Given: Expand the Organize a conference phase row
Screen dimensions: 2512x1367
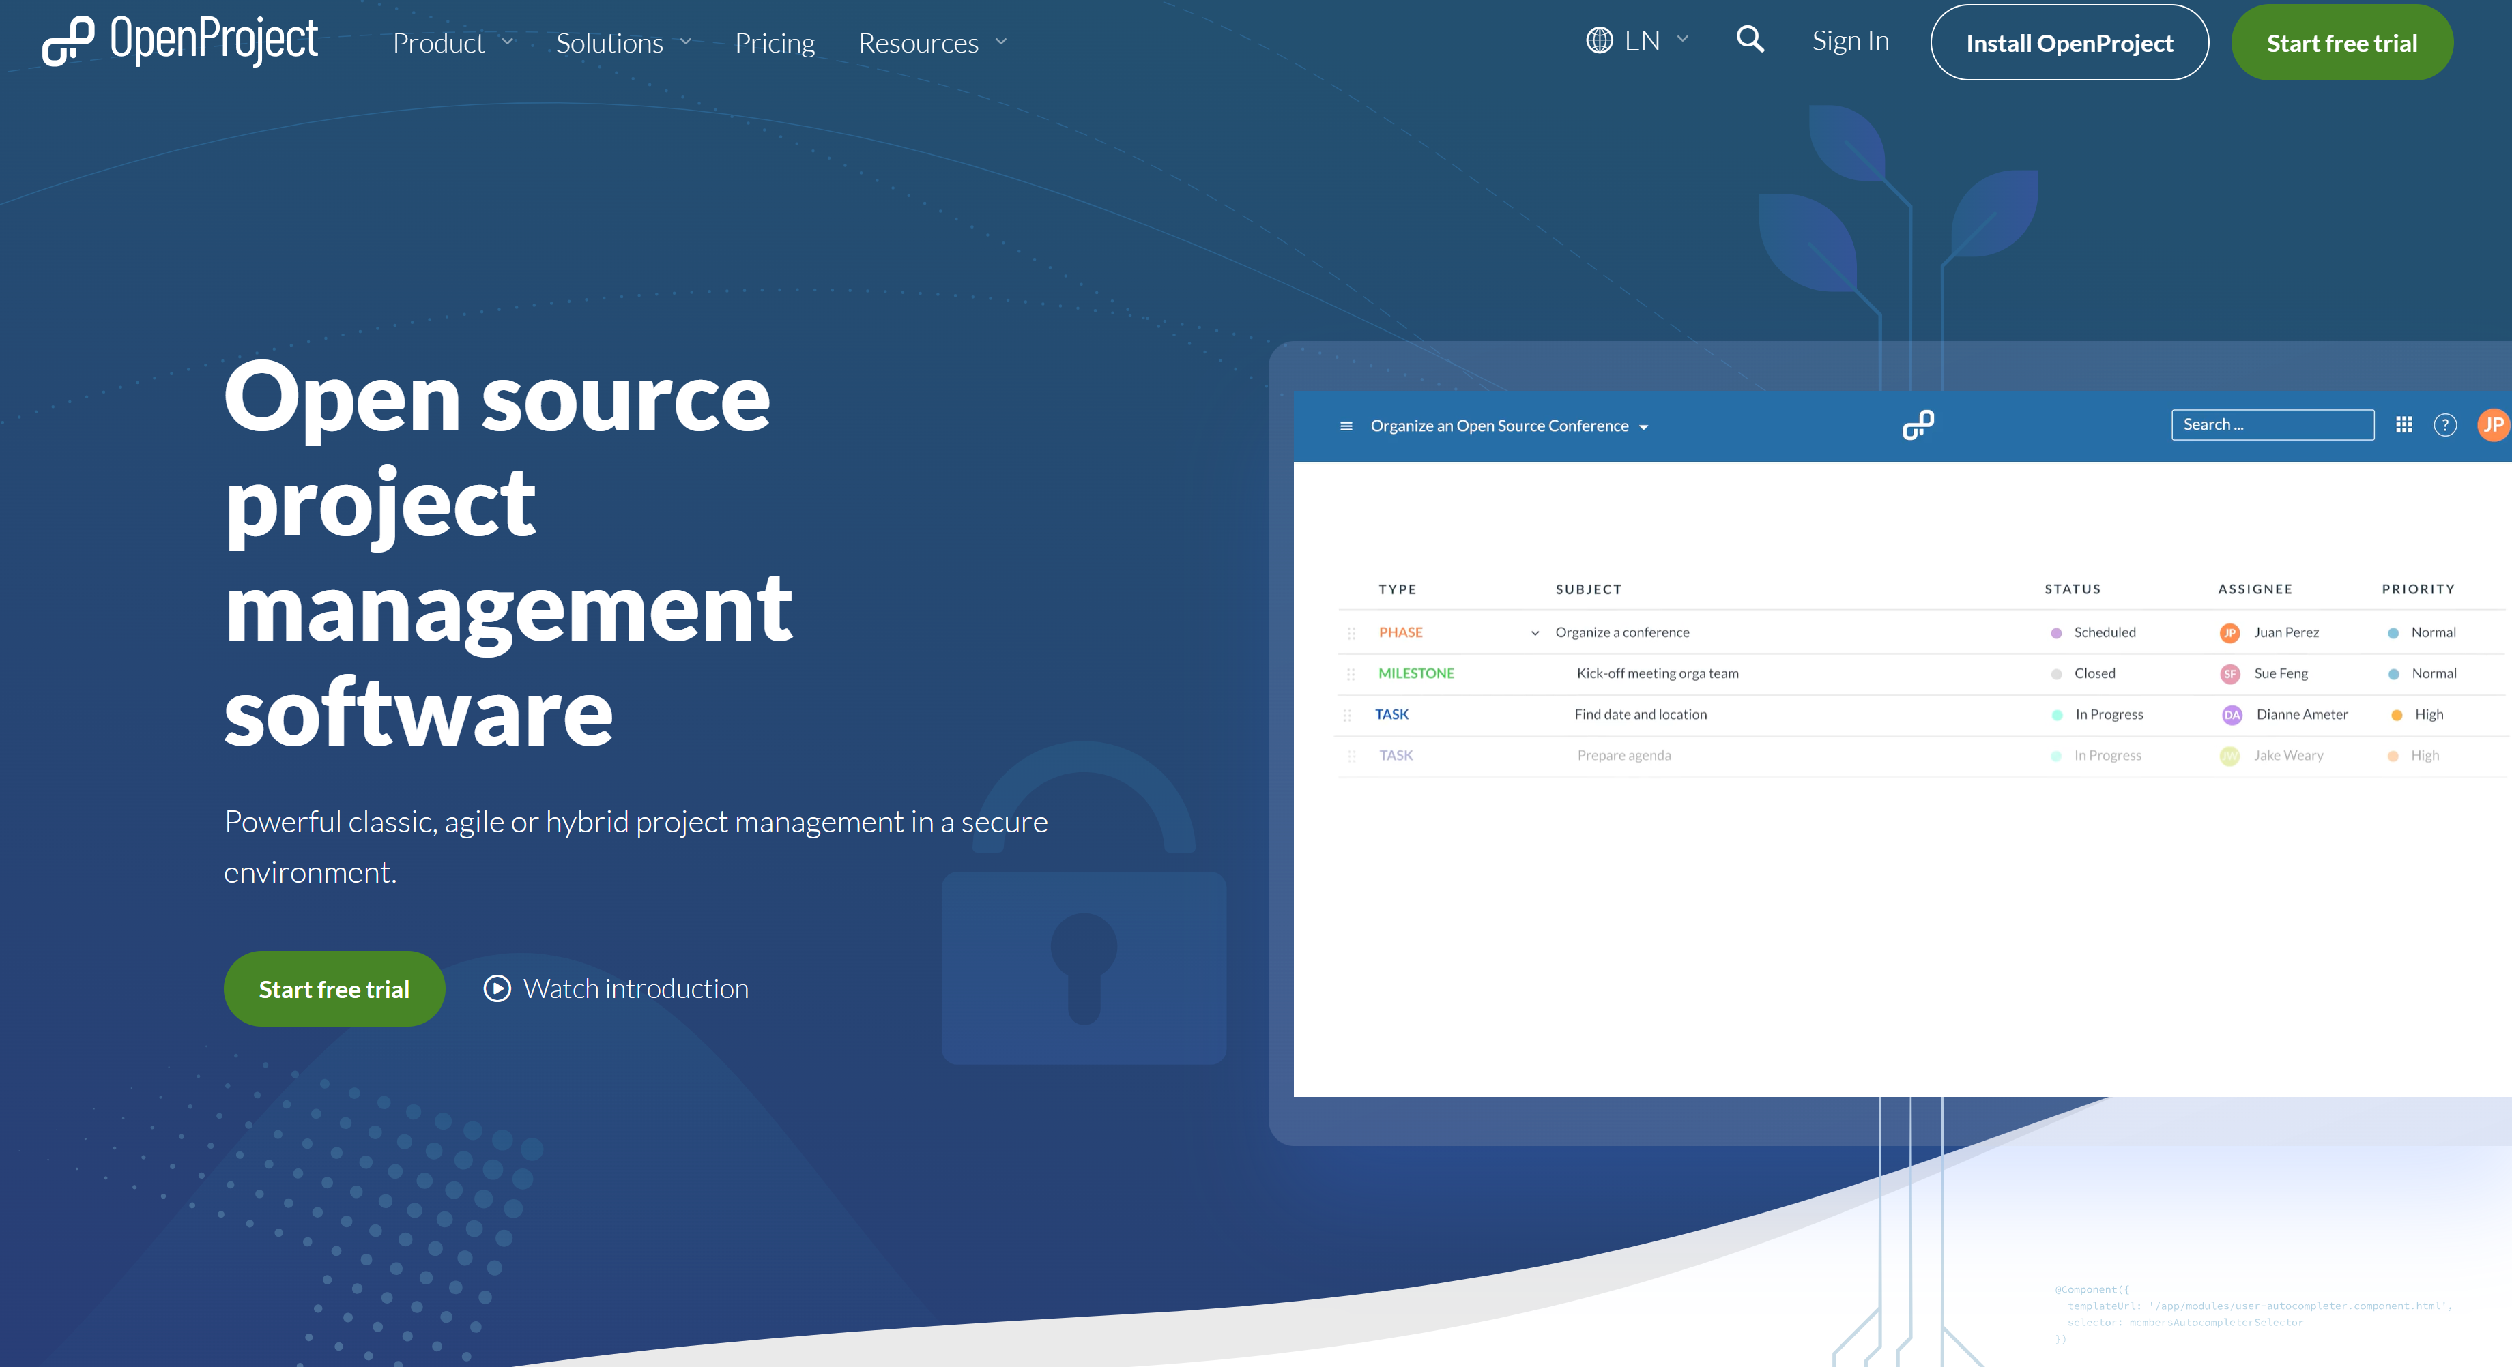Looking at the screenshot, I should click(x=1532, y=631).
